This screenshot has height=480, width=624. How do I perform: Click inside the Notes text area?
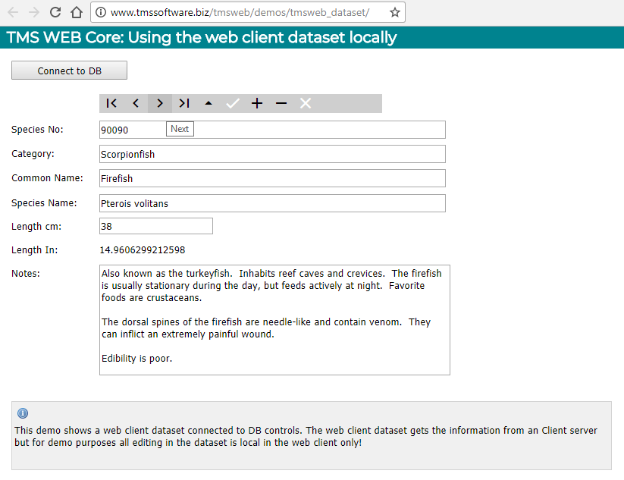274,320
